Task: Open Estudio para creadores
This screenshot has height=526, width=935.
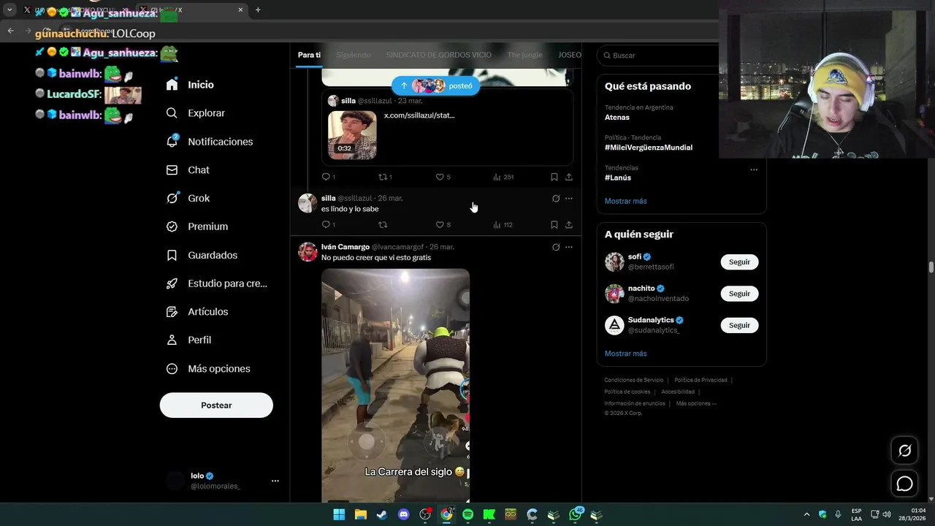Action: click(x=216, y=283)
